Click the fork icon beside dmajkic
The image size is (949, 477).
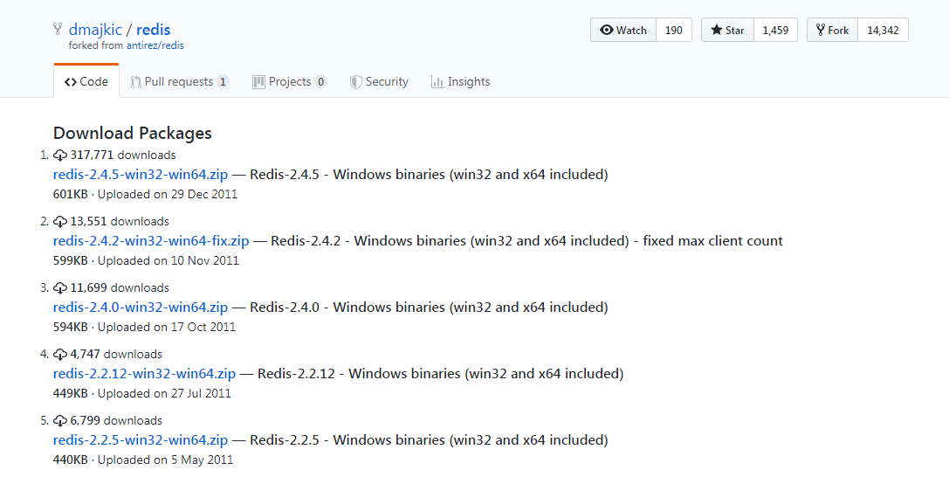(x=58, y=29)
